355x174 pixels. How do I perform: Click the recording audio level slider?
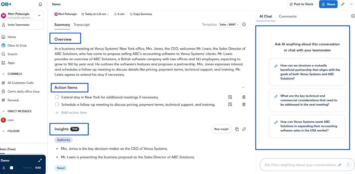point(27,168)
